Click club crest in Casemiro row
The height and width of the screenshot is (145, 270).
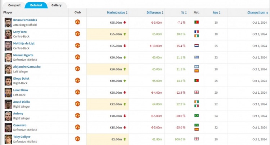pyautogui.click(x=77, y=127)
